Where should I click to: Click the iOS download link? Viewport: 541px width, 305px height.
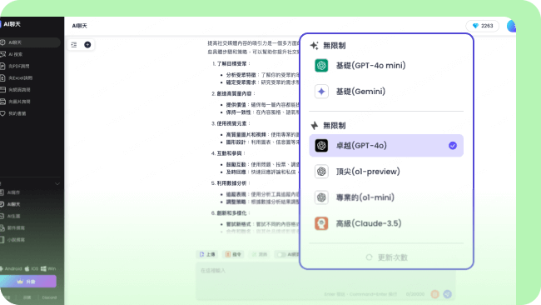click(32, 268)
